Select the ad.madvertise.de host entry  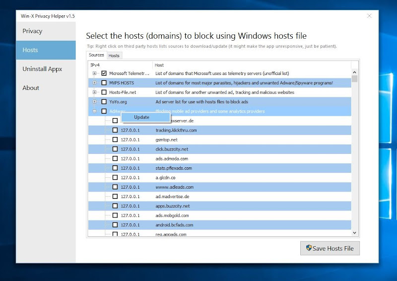pyautogui.click(x=172, y=197)
